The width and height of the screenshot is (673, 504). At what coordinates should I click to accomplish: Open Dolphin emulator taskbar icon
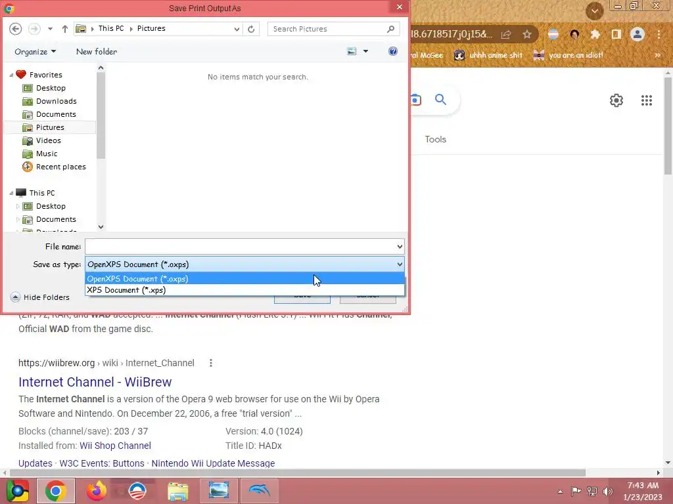tap(259, 491)
